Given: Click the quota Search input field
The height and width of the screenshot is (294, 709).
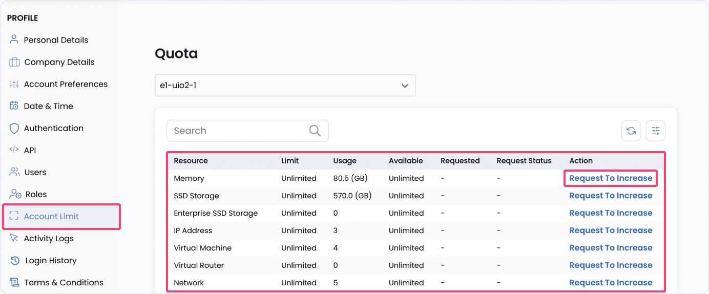Looking at the screenshot, I should (238, 131).
